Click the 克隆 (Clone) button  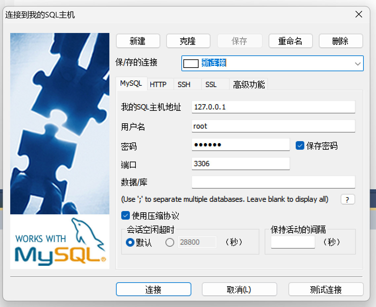[188, 41]
